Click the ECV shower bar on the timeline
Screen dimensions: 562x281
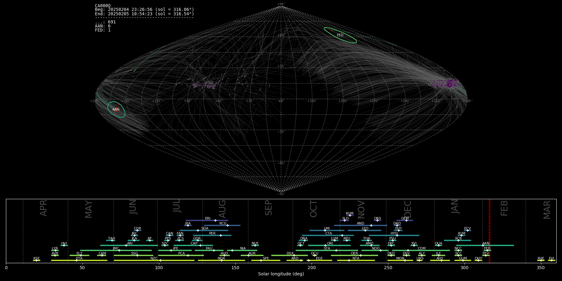[467, 230]
